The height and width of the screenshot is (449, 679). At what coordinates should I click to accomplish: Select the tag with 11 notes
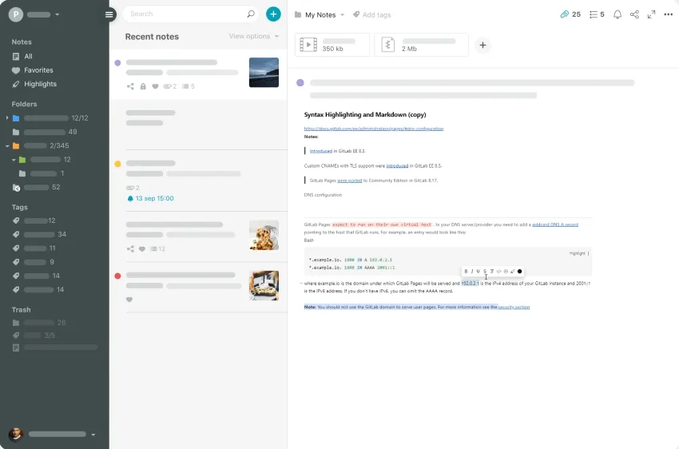click(x=34, y=248)
